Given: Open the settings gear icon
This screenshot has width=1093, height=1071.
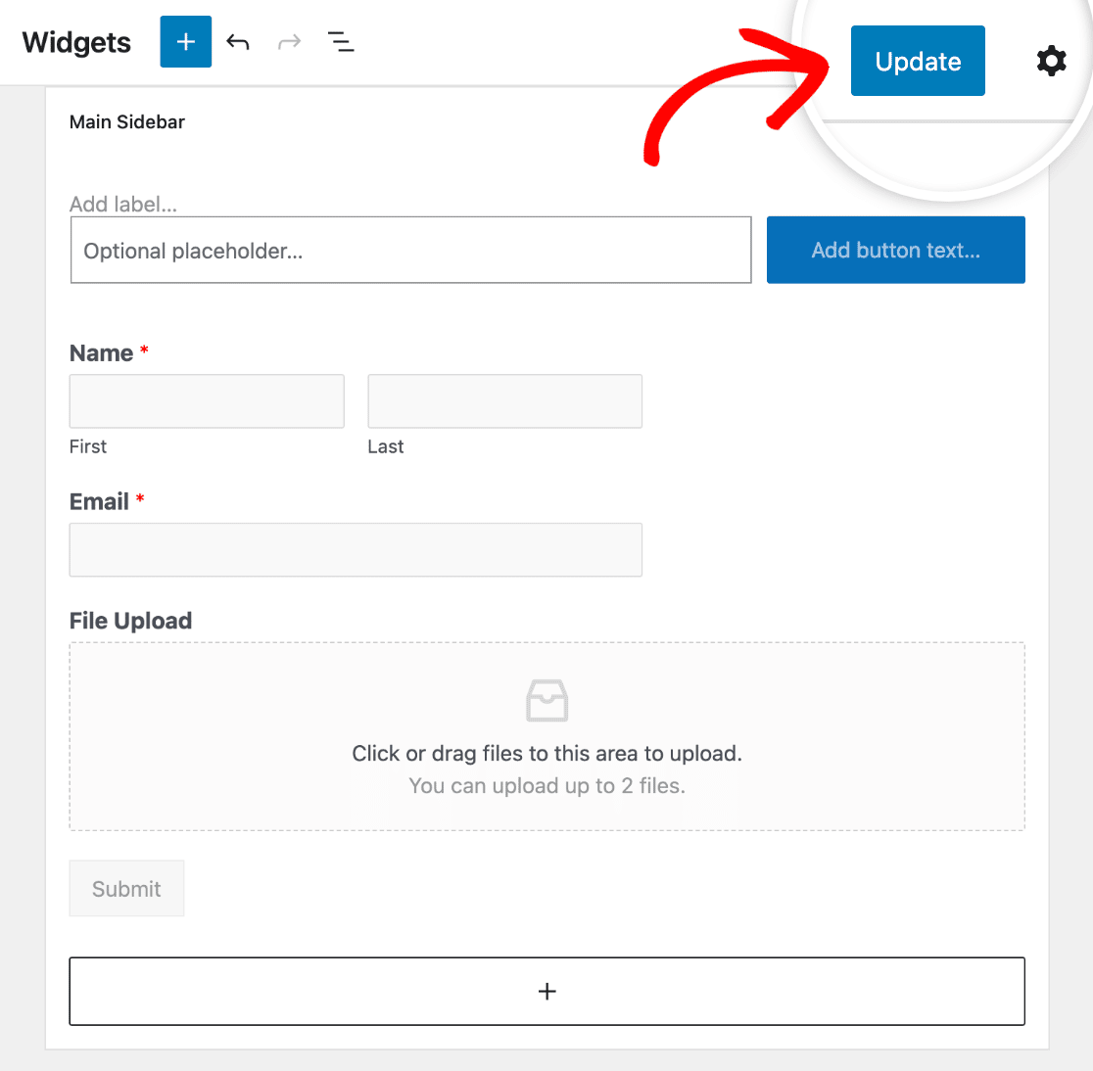Looking at the screenshot, I should (x=1051, y=62).
